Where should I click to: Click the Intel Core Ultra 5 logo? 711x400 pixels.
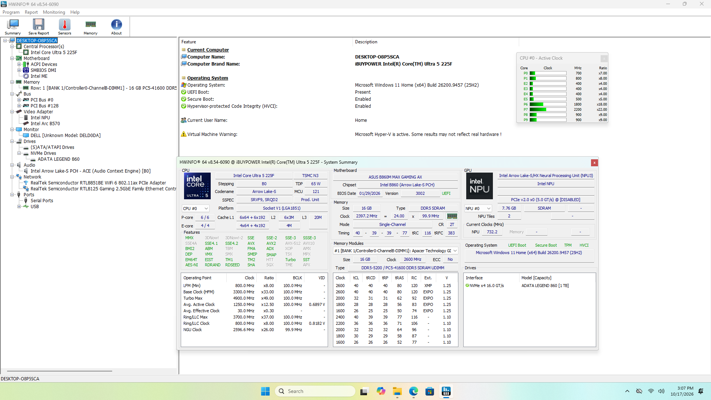[197, 186]
